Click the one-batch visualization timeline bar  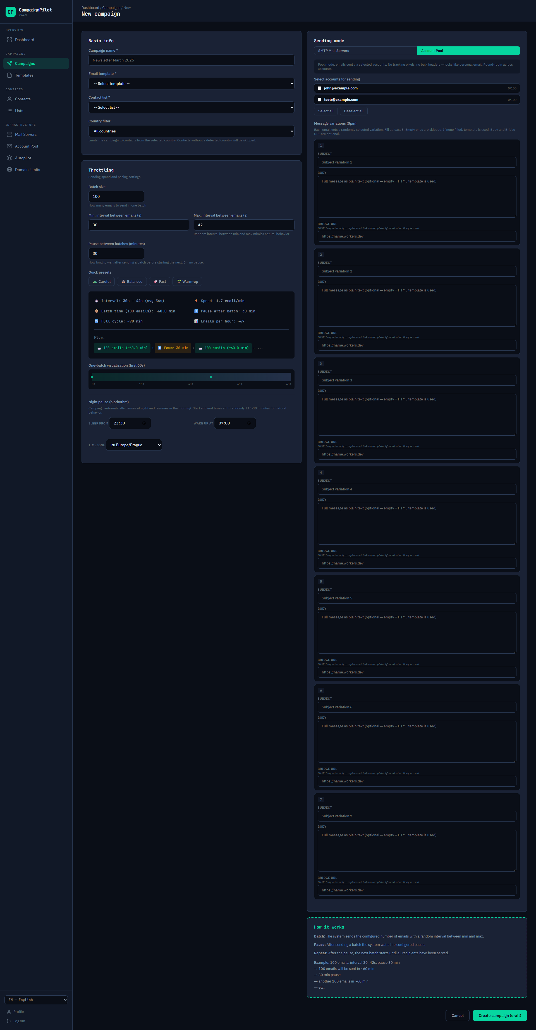191,377
